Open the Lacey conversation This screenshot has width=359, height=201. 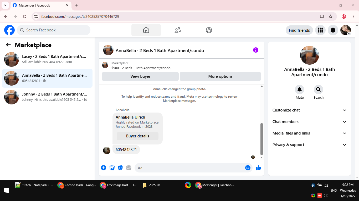[47, 59]
